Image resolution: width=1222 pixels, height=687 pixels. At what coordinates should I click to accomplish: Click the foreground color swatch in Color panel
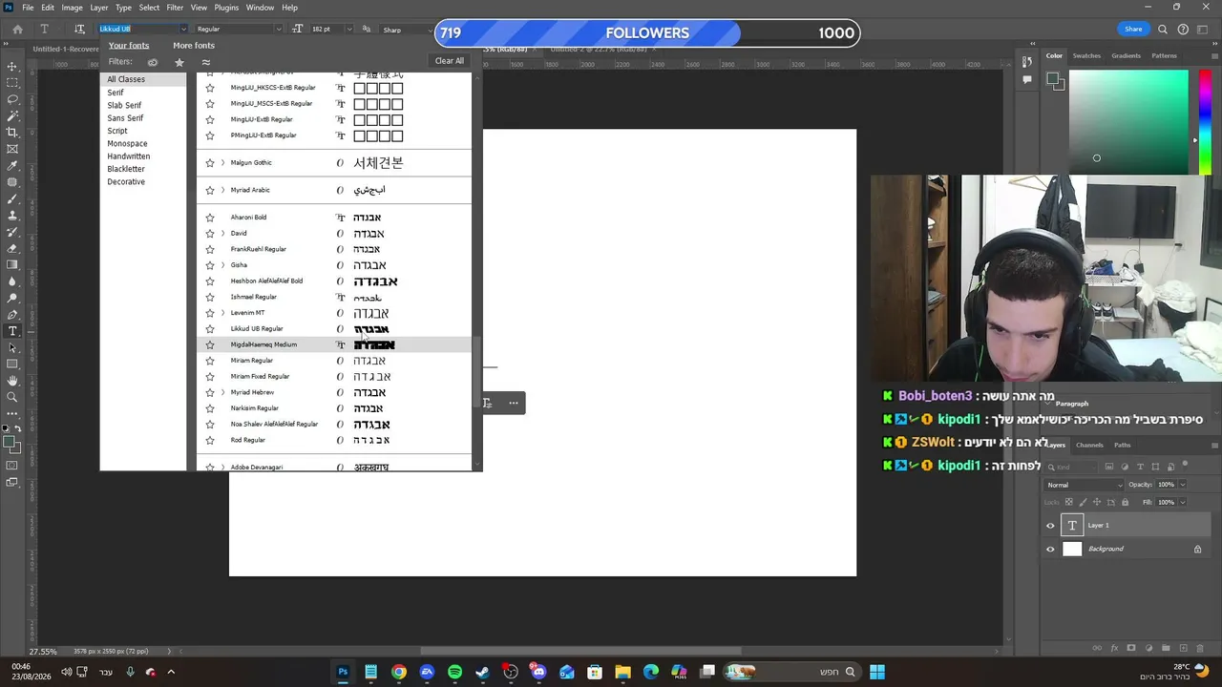(x=1053, y=79)
